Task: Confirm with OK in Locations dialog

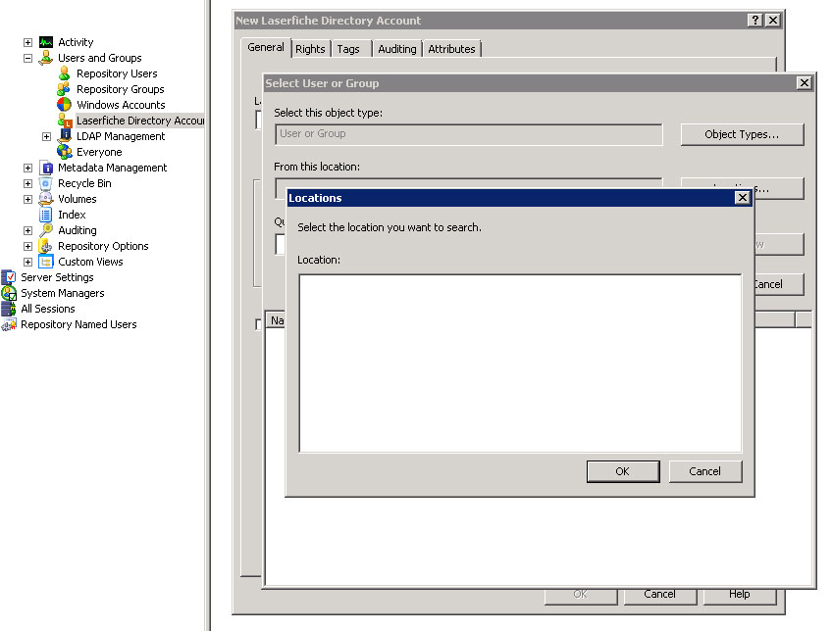Action: [623, 471]
